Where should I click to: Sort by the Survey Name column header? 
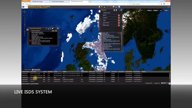click(36, 72)
